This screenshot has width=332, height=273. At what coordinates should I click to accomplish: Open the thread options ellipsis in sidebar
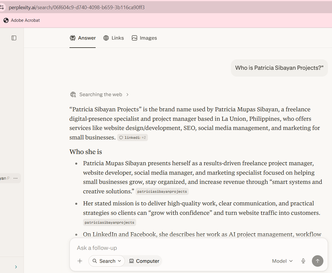pyautogui.click(x=16, y=178)
